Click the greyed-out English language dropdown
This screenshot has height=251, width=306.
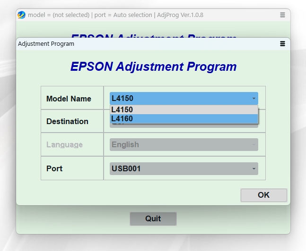tap(184, 145)
